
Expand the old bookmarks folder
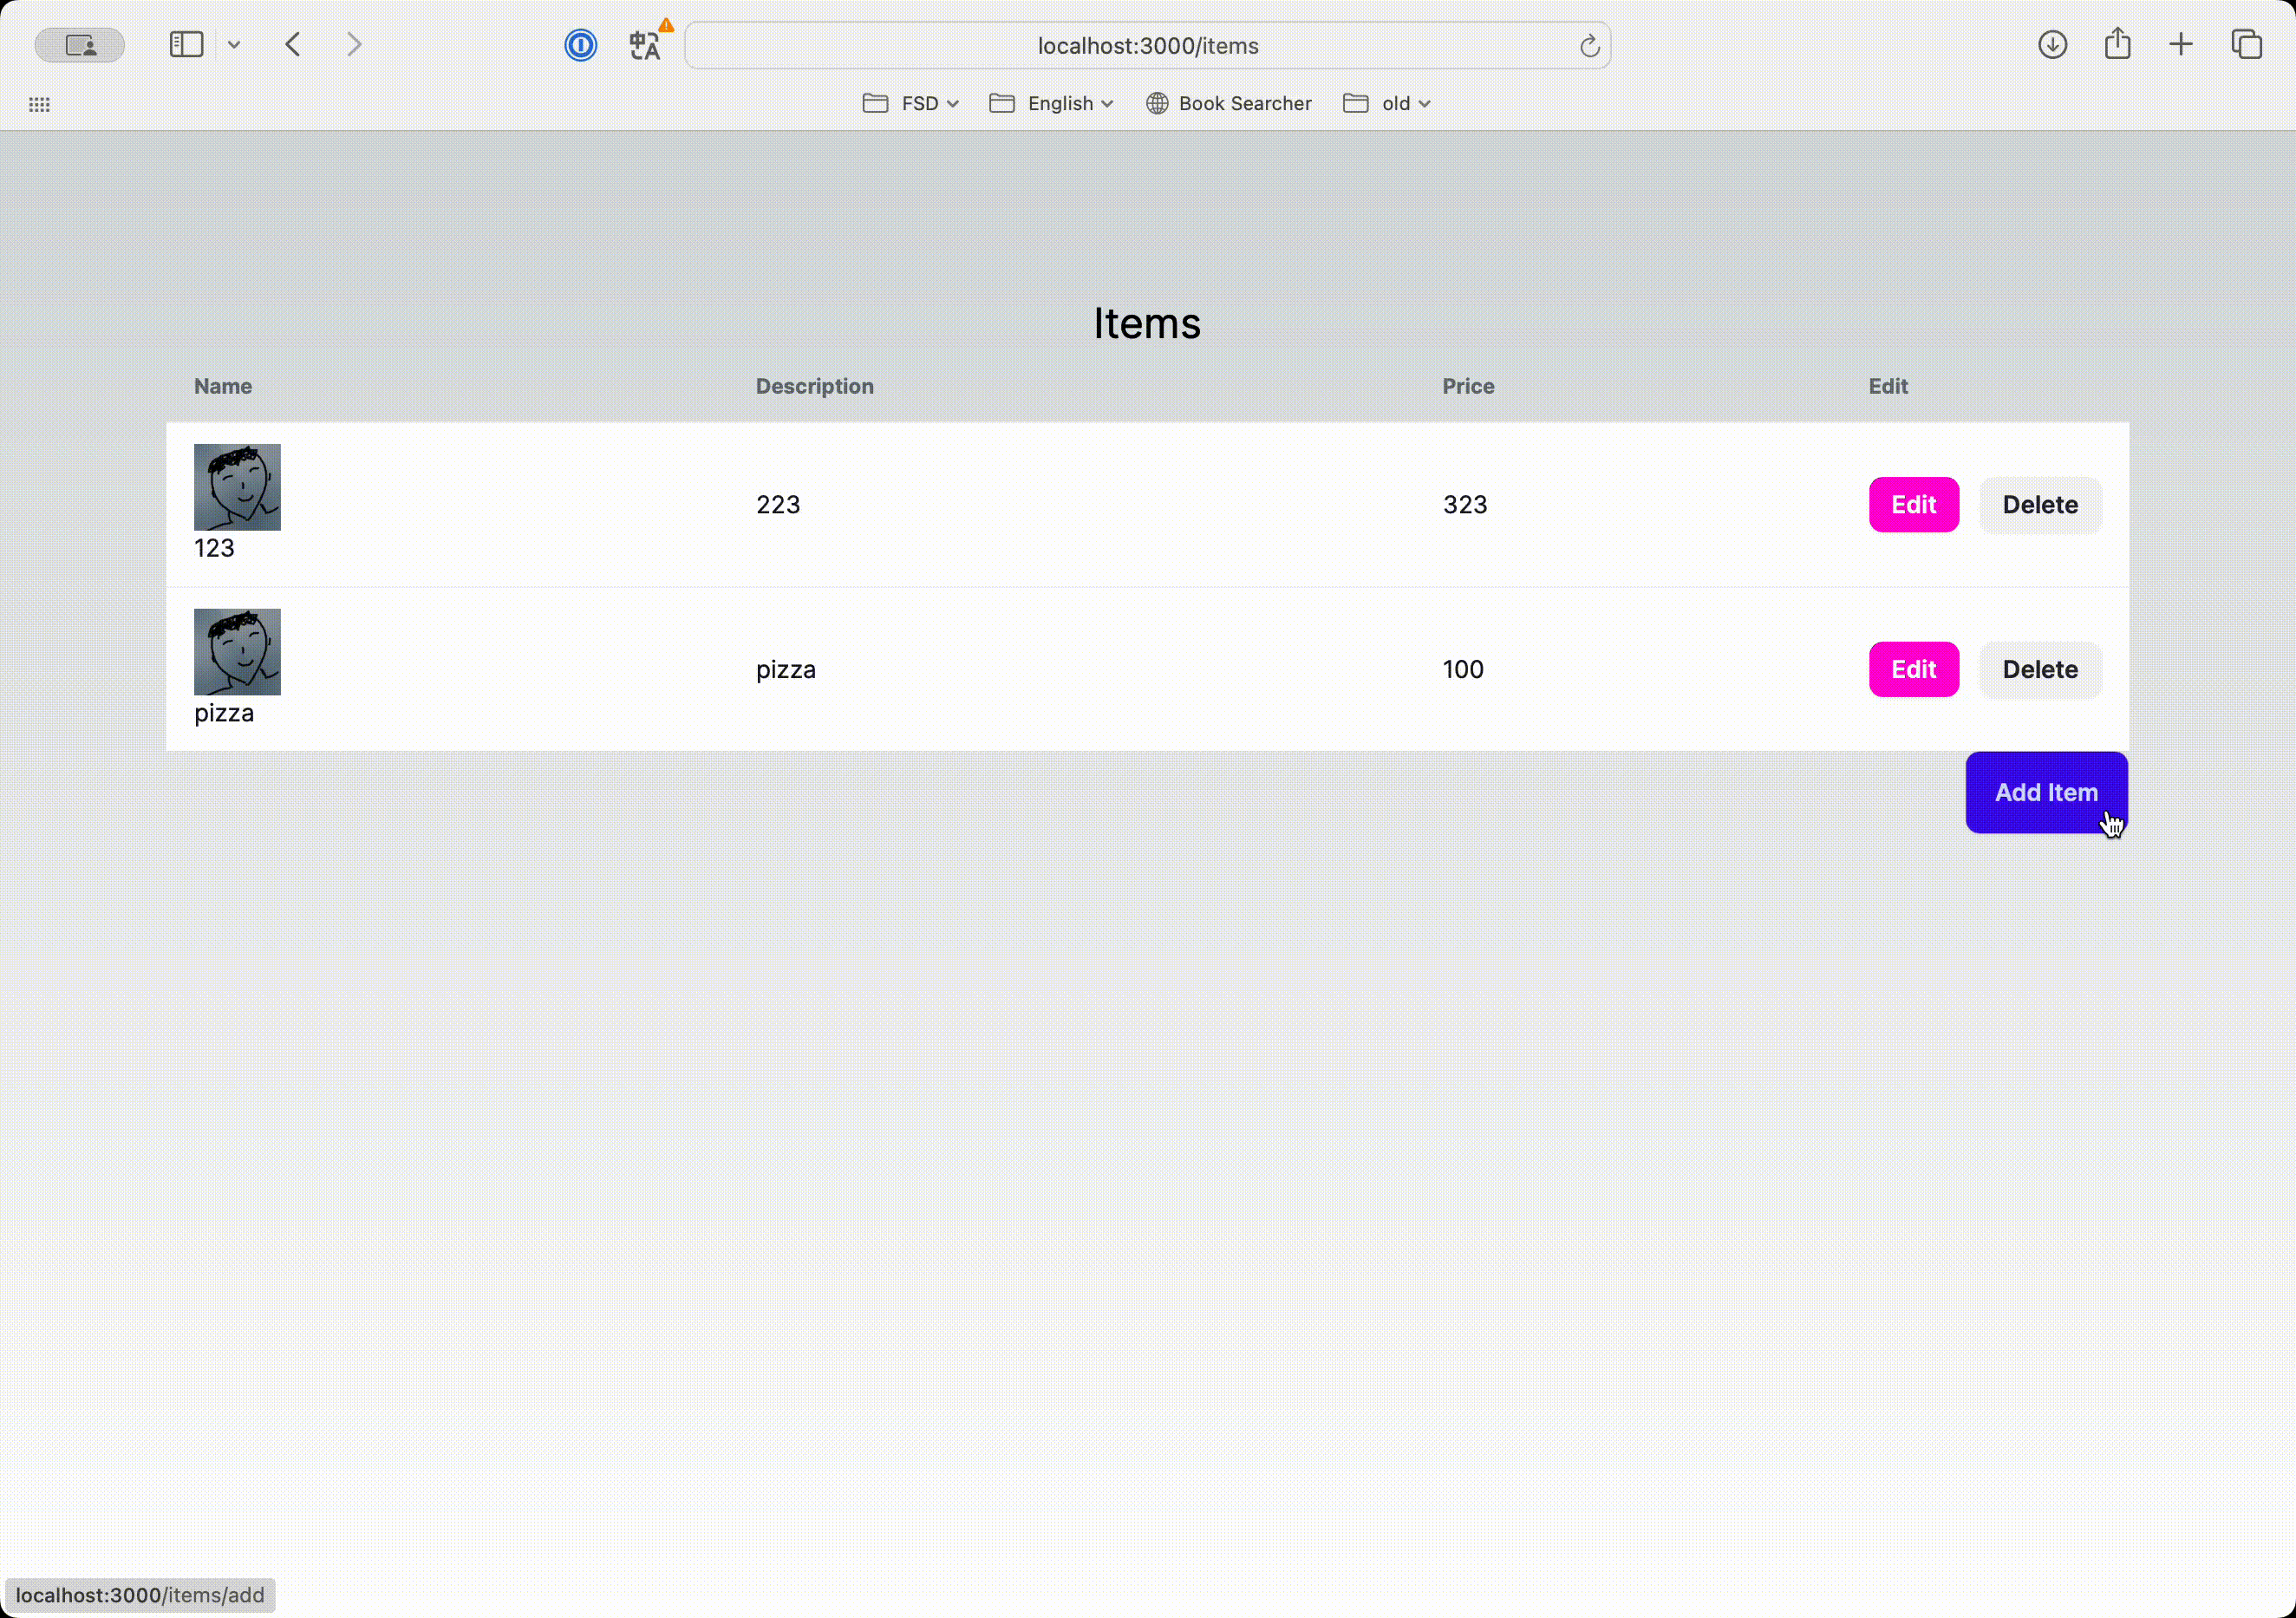click(x=1386, y=104)
